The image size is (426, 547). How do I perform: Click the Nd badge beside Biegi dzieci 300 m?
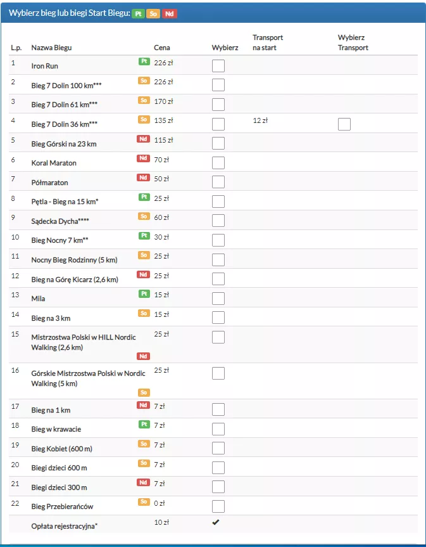tap(143, 483)
